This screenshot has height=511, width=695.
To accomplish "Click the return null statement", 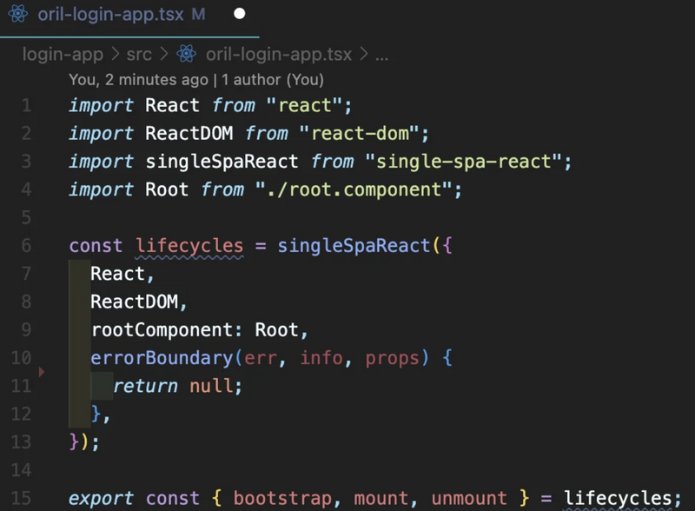I will coord(178,386).
